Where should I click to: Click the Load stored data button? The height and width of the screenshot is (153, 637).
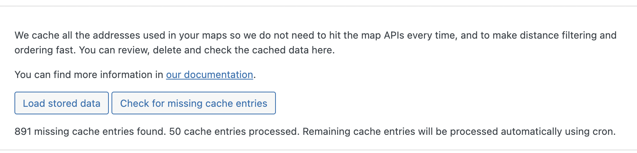click(62, 103)
